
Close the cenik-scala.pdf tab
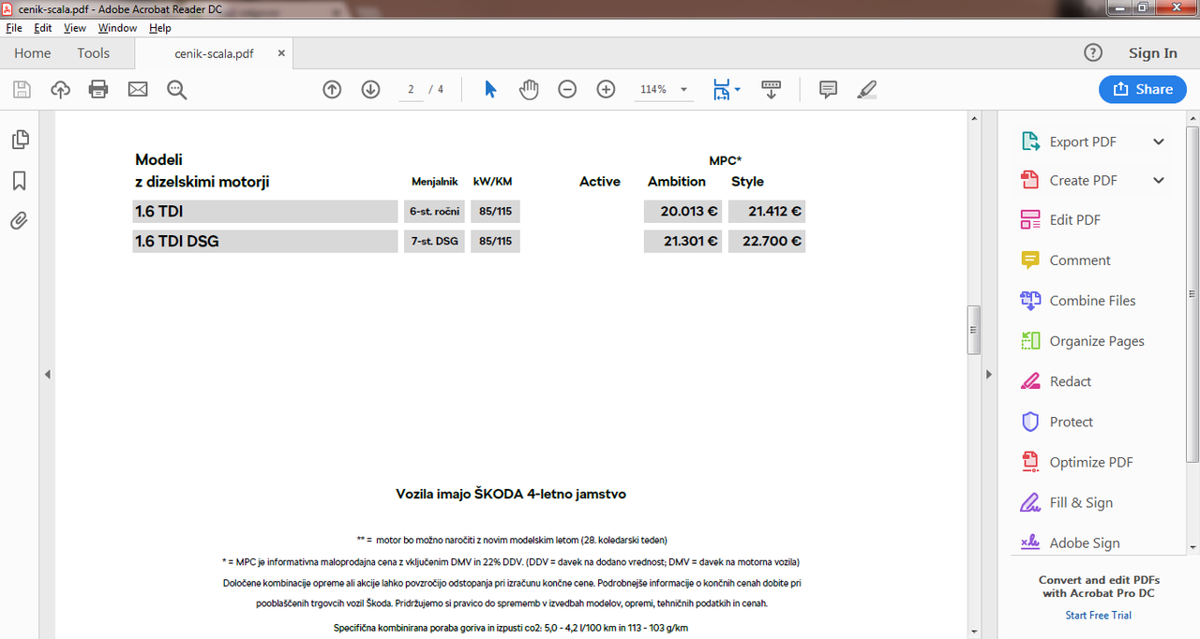pos(281,53)
